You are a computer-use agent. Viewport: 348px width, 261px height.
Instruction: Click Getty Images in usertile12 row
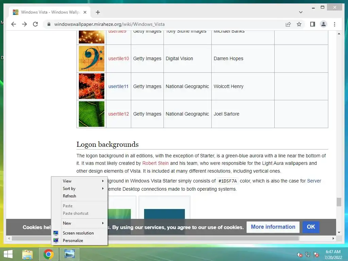[x=147, y=114]
